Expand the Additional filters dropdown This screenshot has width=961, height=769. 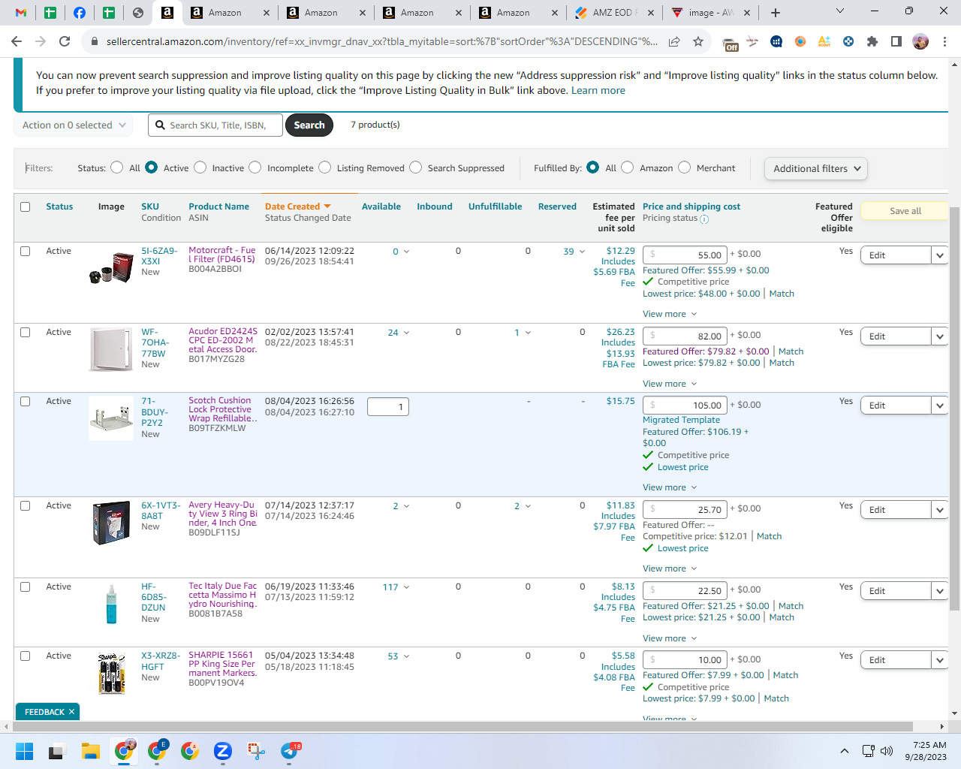coord(816,168)
